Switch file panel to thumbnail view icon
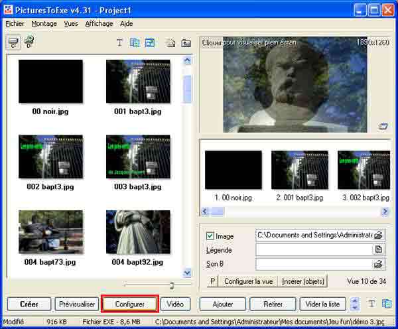 pyautogui.click(x=150, y=42)
